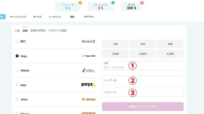The height and width of the screenshot is (114, 204).
Task: Switch to the 出金 withdrawal tab
Action: 25,31
